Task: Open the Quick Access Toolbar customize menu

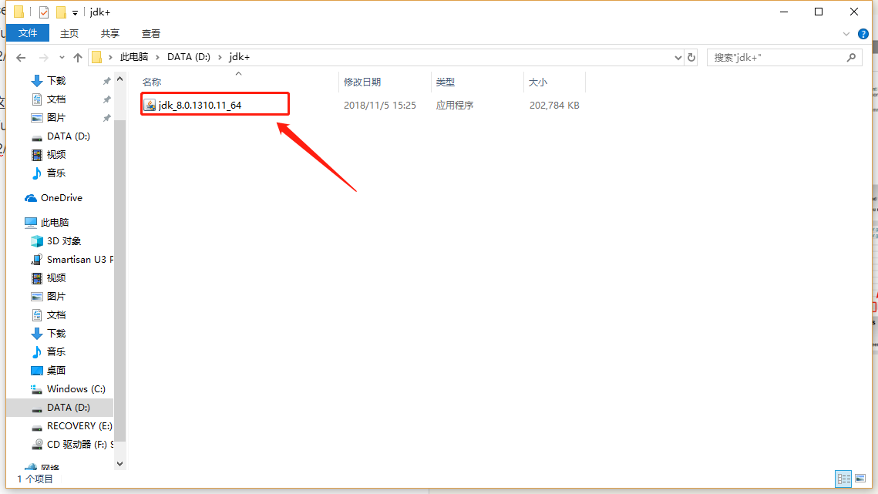Action: pos(73,12)
